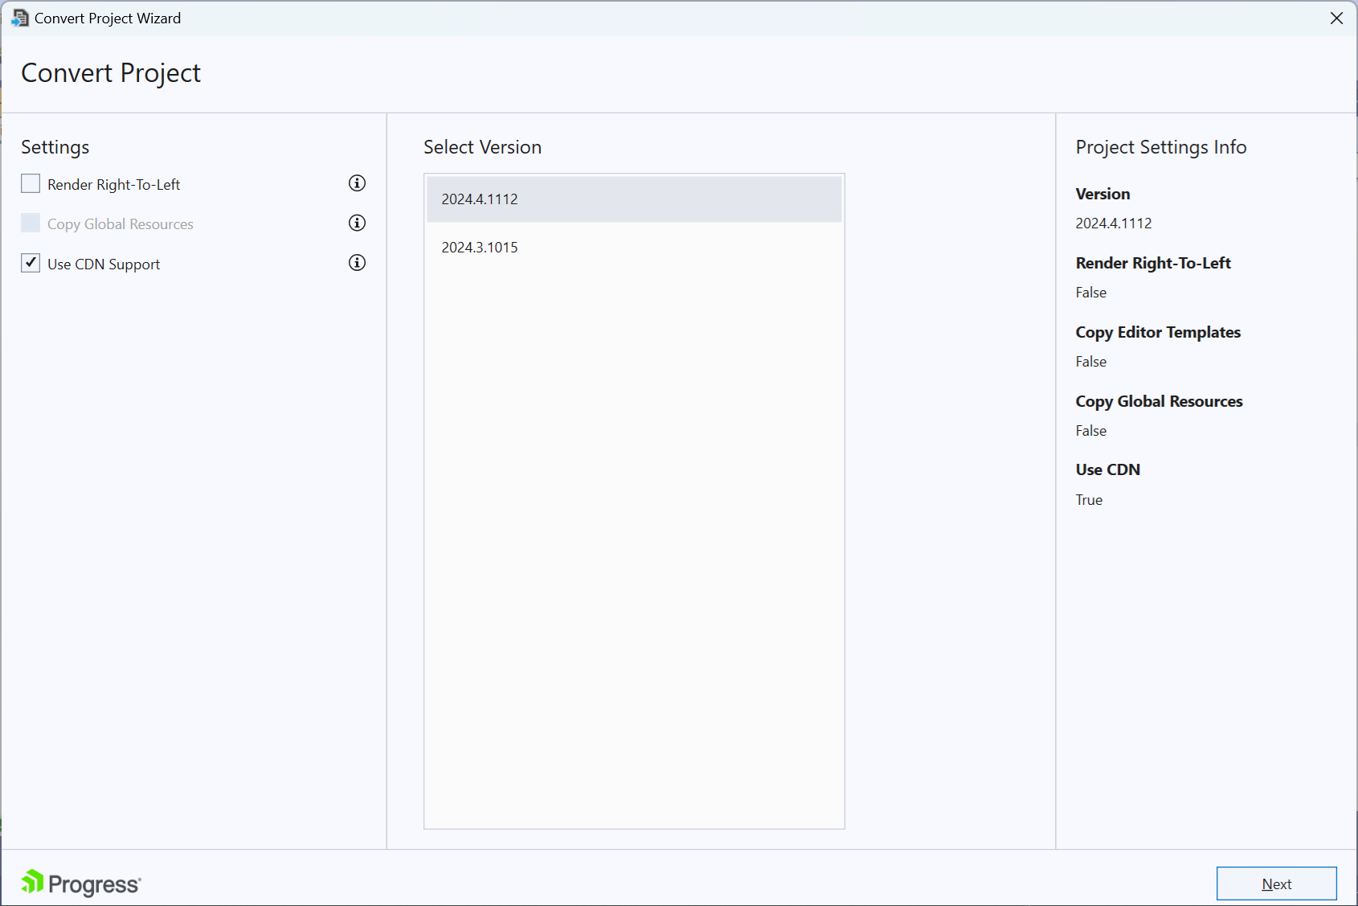View info about Use CDN Support setting
The width and height of the screenshot is (1358, 906).
(x=356, y=263)
